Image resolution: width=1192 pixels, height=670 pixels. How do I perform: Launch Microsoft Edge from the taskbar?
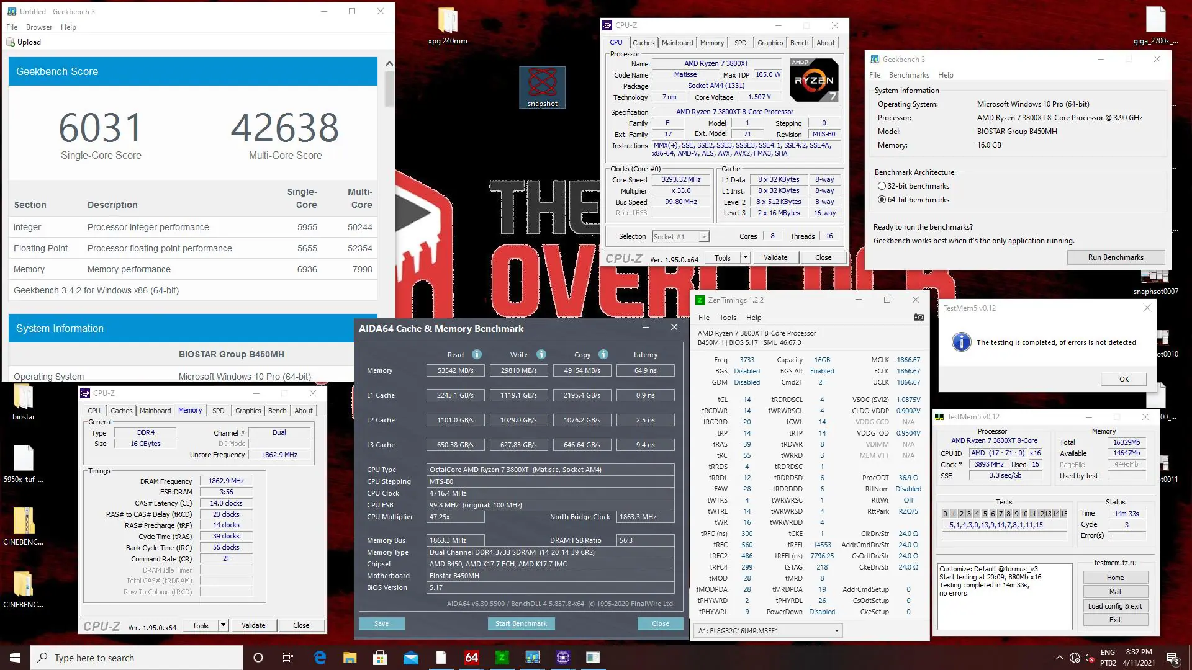pos(320,658)
